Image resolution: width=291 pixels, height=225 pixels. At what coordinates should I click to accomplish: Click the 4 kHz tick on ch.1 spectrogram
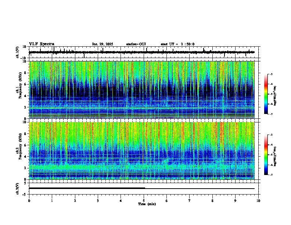[26, 96]
